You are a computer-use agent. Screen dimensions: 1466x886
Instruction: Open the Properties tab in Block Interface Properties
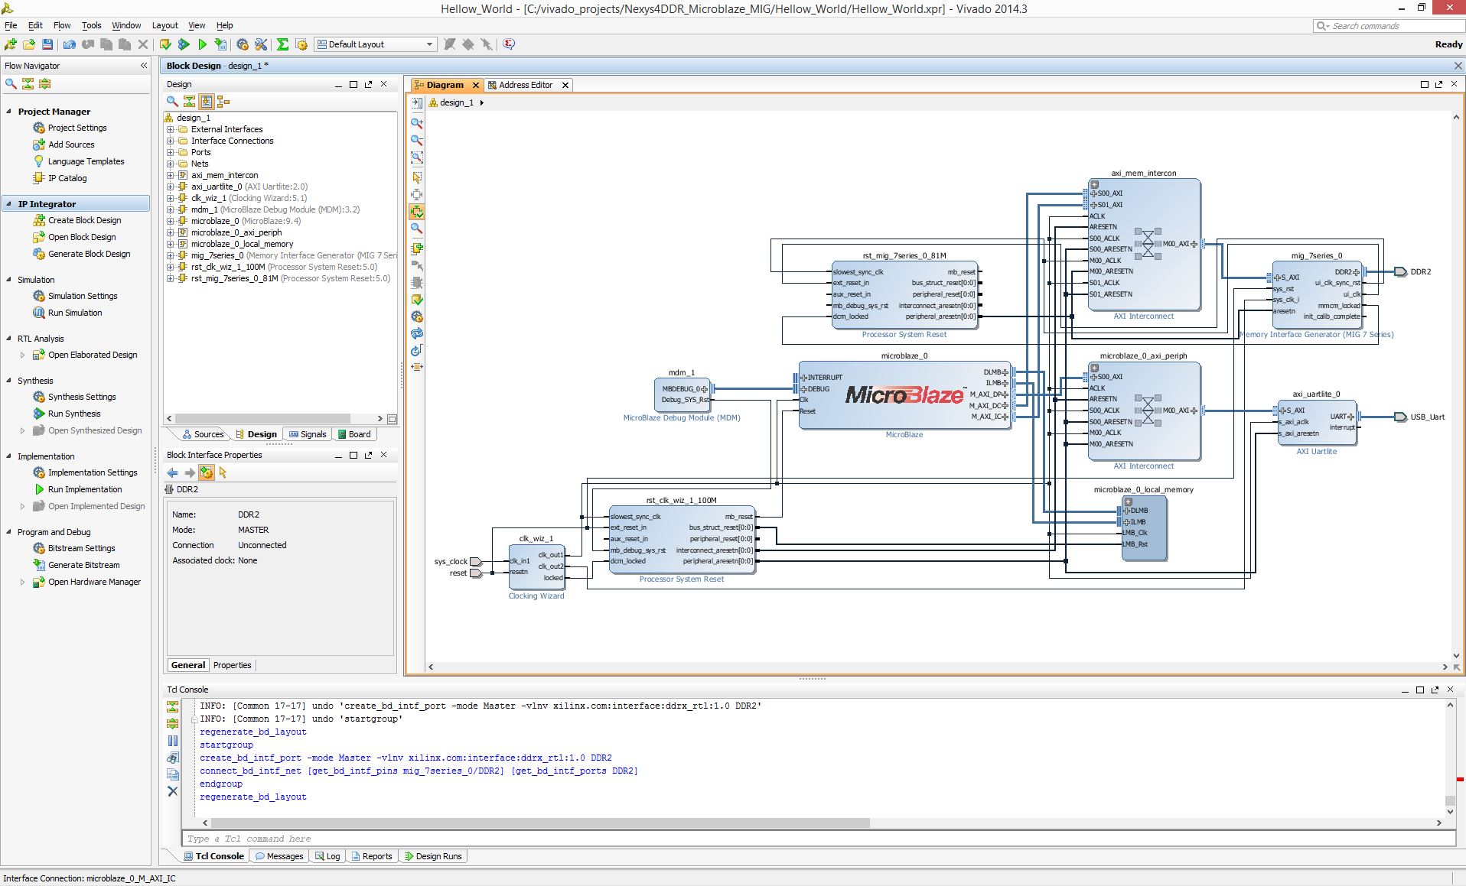pos(232,665)
